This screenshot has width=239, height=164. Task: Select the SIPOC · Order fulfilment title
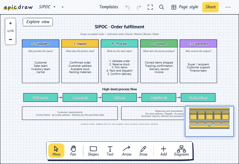pyautogui.click(x=119, y=27)
